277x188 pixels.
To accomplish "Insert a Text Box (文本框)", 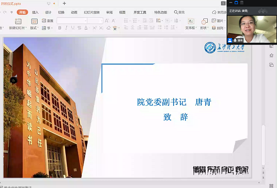I will (x=191, y=21).
